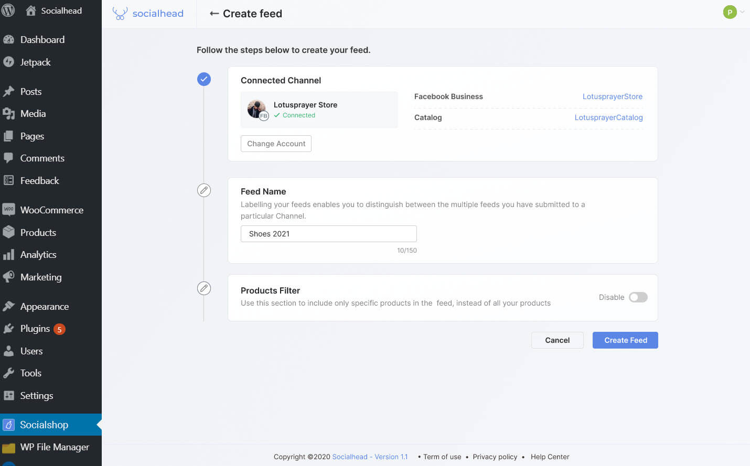Open the Socialshop menu item
This screenshot has height=466, width=750.
coord(51,425)
